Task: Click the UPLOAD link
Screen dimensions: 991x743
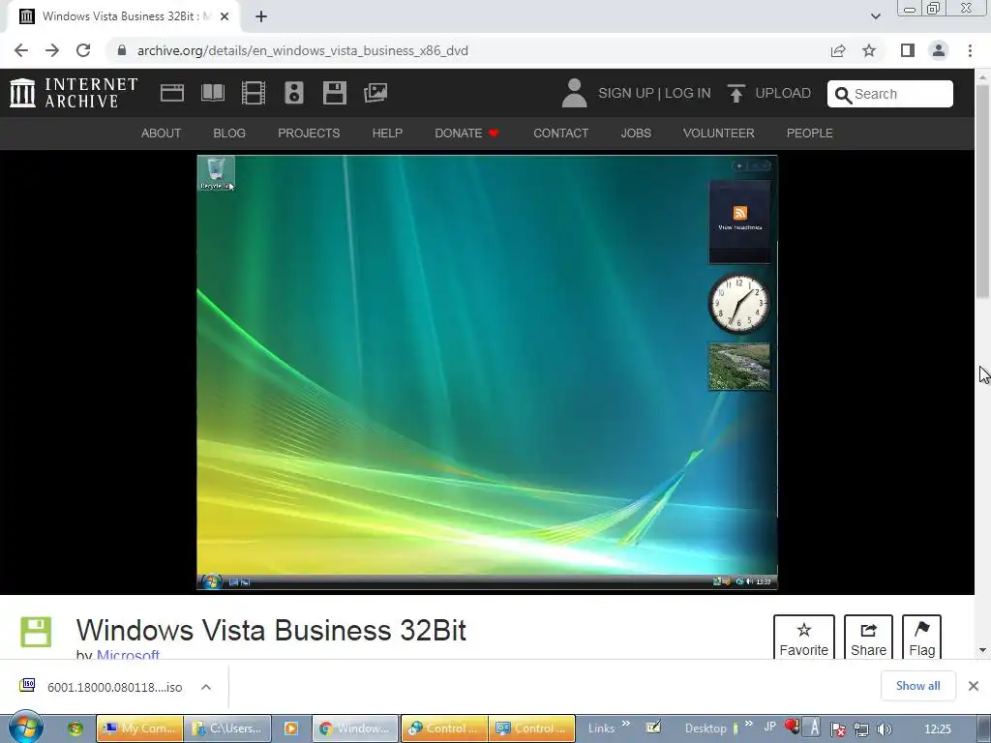Action: pyautogui.click(x=782, y=93)
